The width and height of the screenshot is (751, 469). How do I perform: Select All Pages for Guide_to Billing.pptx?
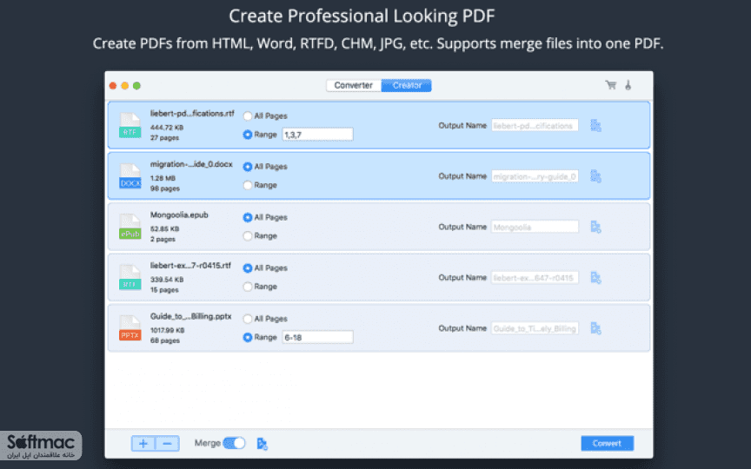(x=247, y=319)
